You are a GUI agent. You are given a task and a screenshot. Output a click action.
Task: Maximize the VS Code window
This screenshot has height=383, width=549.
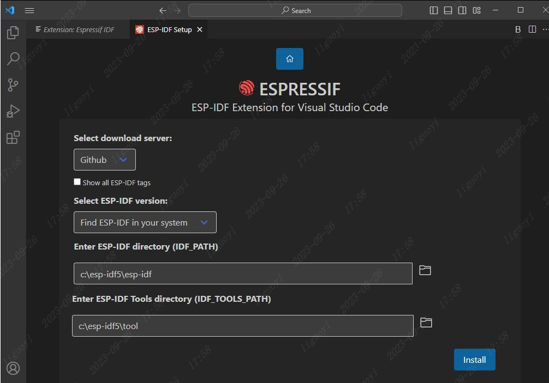click(x=521, y=10)
